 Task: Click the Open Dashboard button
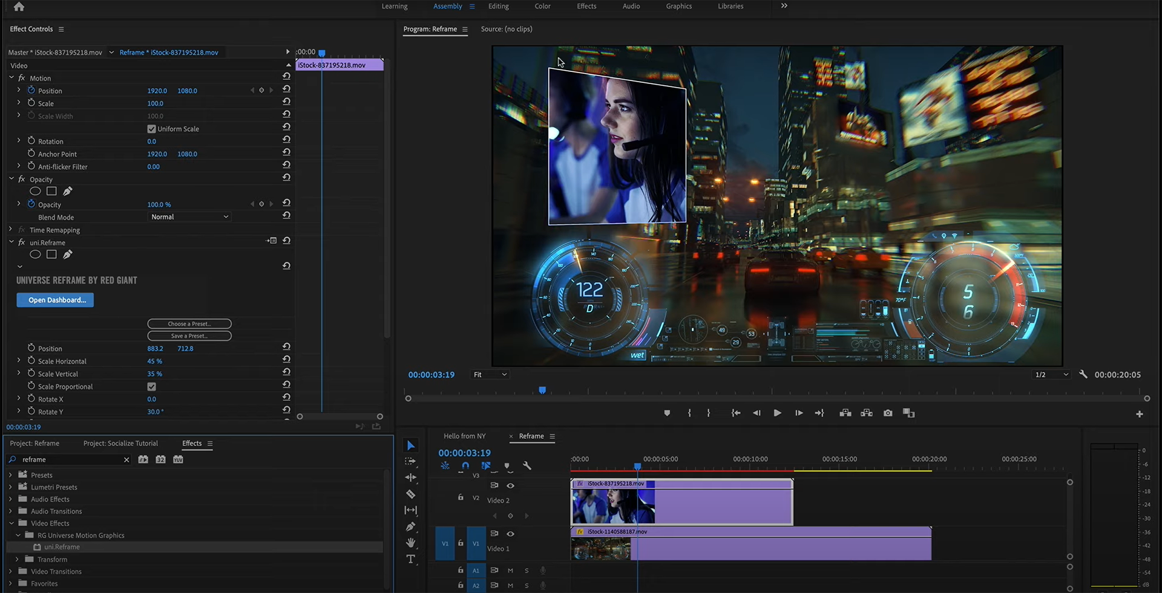(x=55, y=300)
